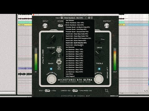Load Jon Stockman - Bass 3 B7U
Screen dimensions: 149x111
point(79,59)
